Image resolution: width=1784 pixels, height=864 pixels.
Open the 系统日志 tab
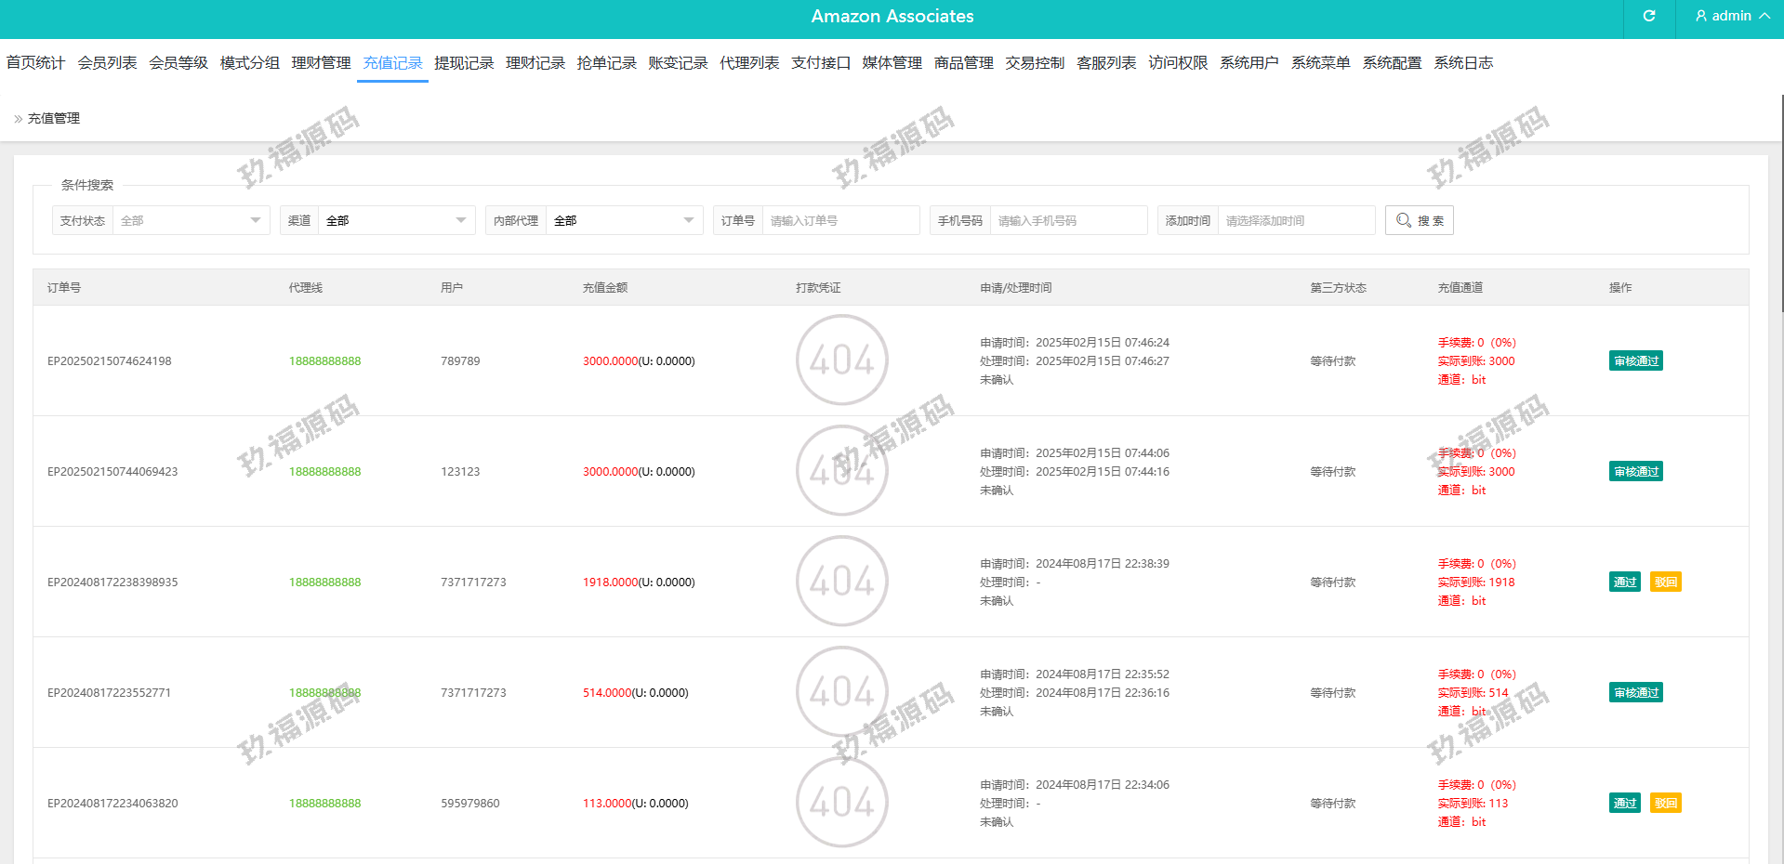tap(1463, 63)
